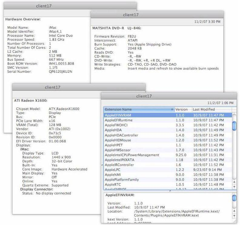Select the AppleLPC extension row
Screen dimensions: 240x225
point(136,170)
